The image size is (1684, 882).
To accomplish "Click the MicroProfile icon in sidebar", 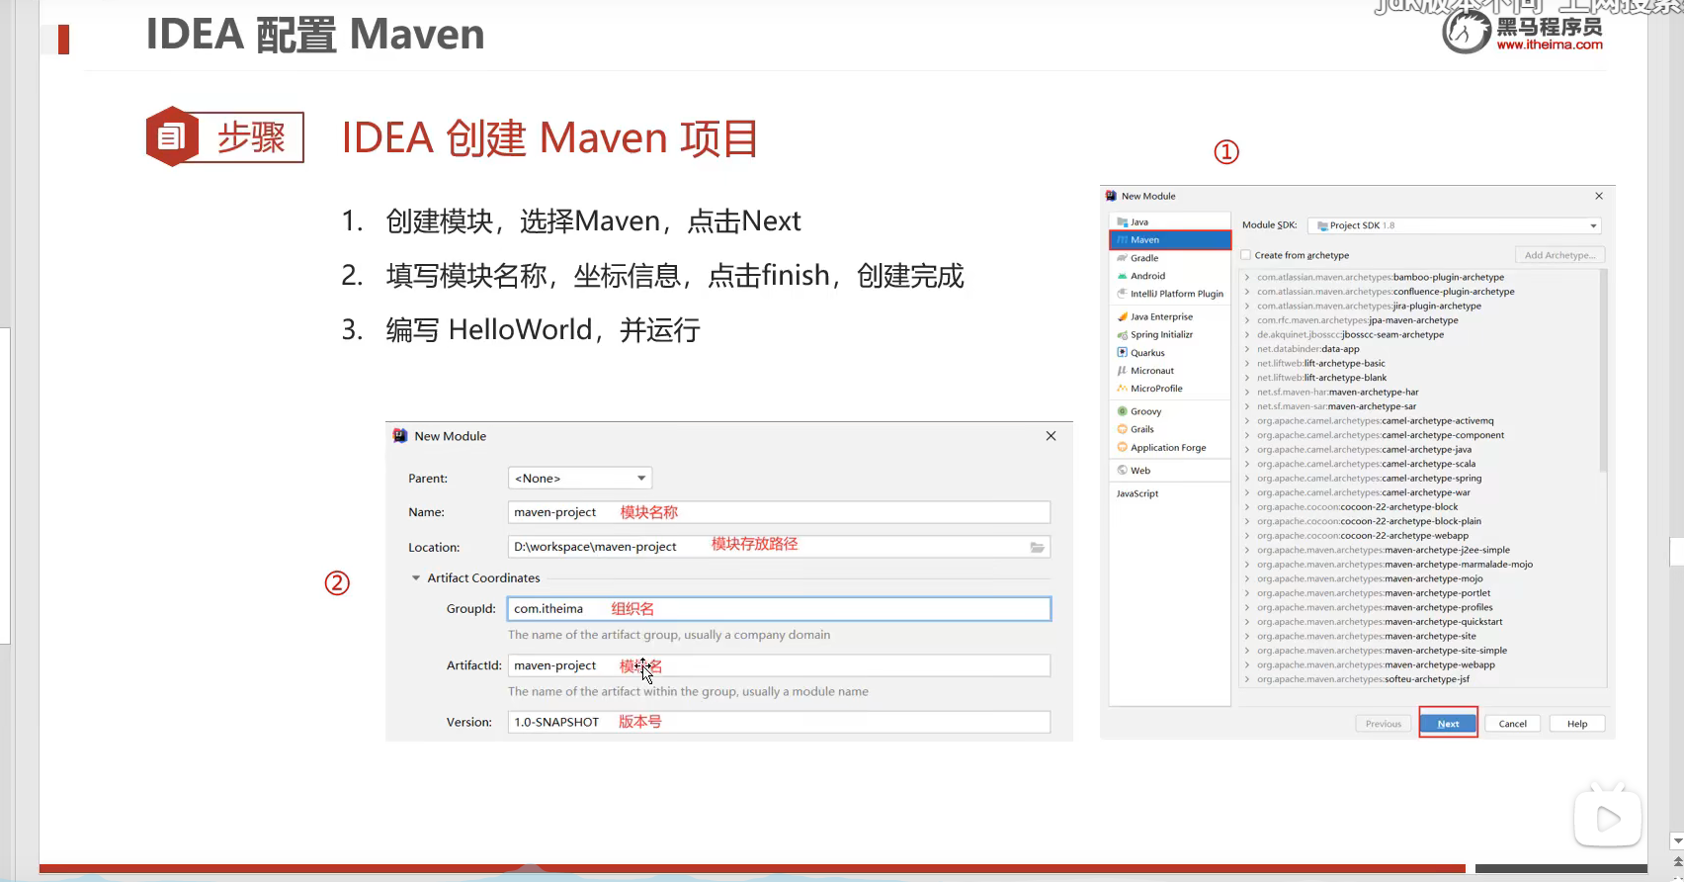I will 1123,389.
